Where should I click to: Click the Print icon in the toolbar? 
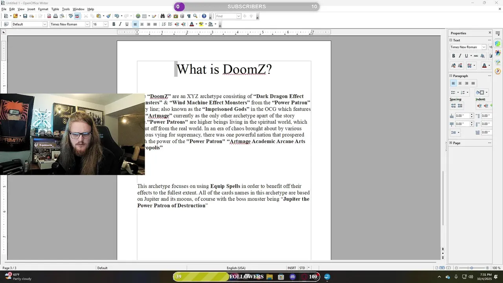[55, 16]
